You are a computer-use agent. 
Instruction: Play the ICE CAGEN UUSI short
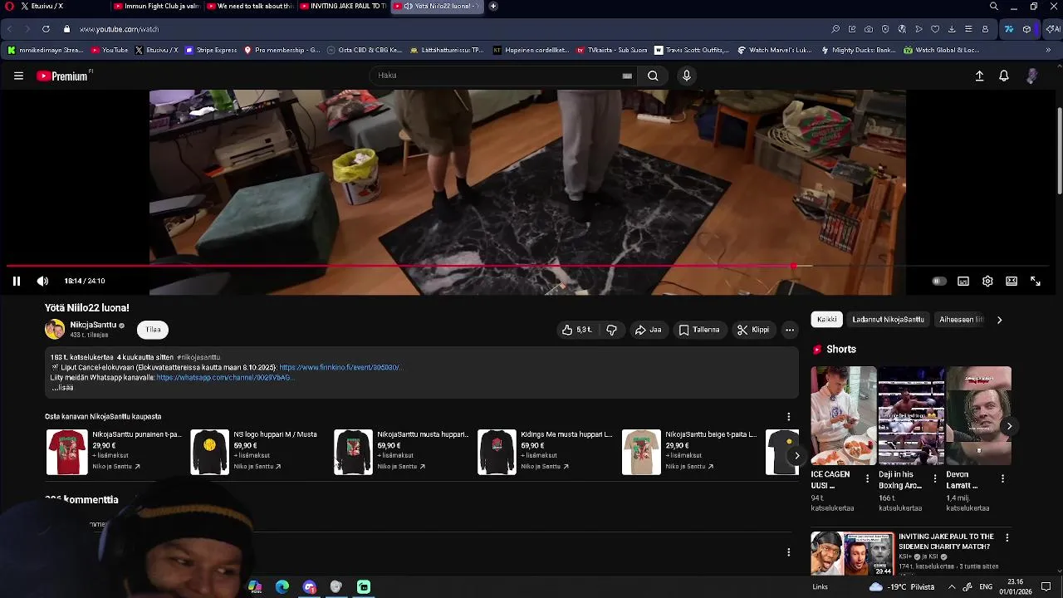pyautogui.click(x=843, y=416)
